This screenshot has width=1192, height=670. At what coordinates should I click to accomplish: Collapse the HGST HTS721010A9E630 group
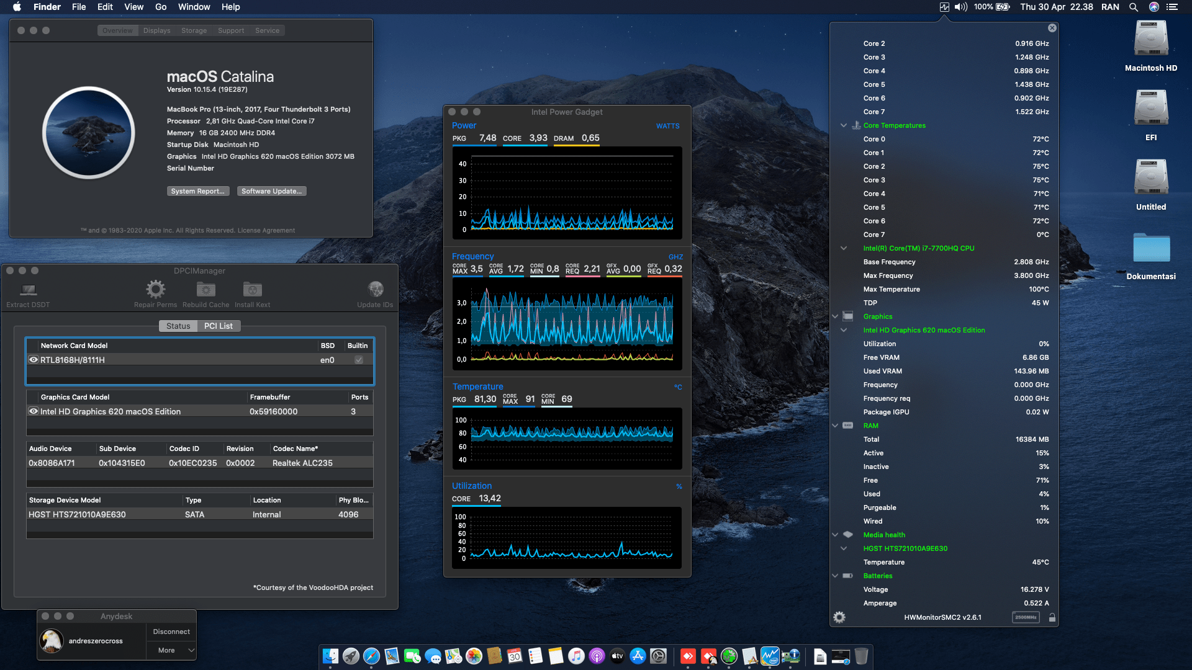(844, 548)
